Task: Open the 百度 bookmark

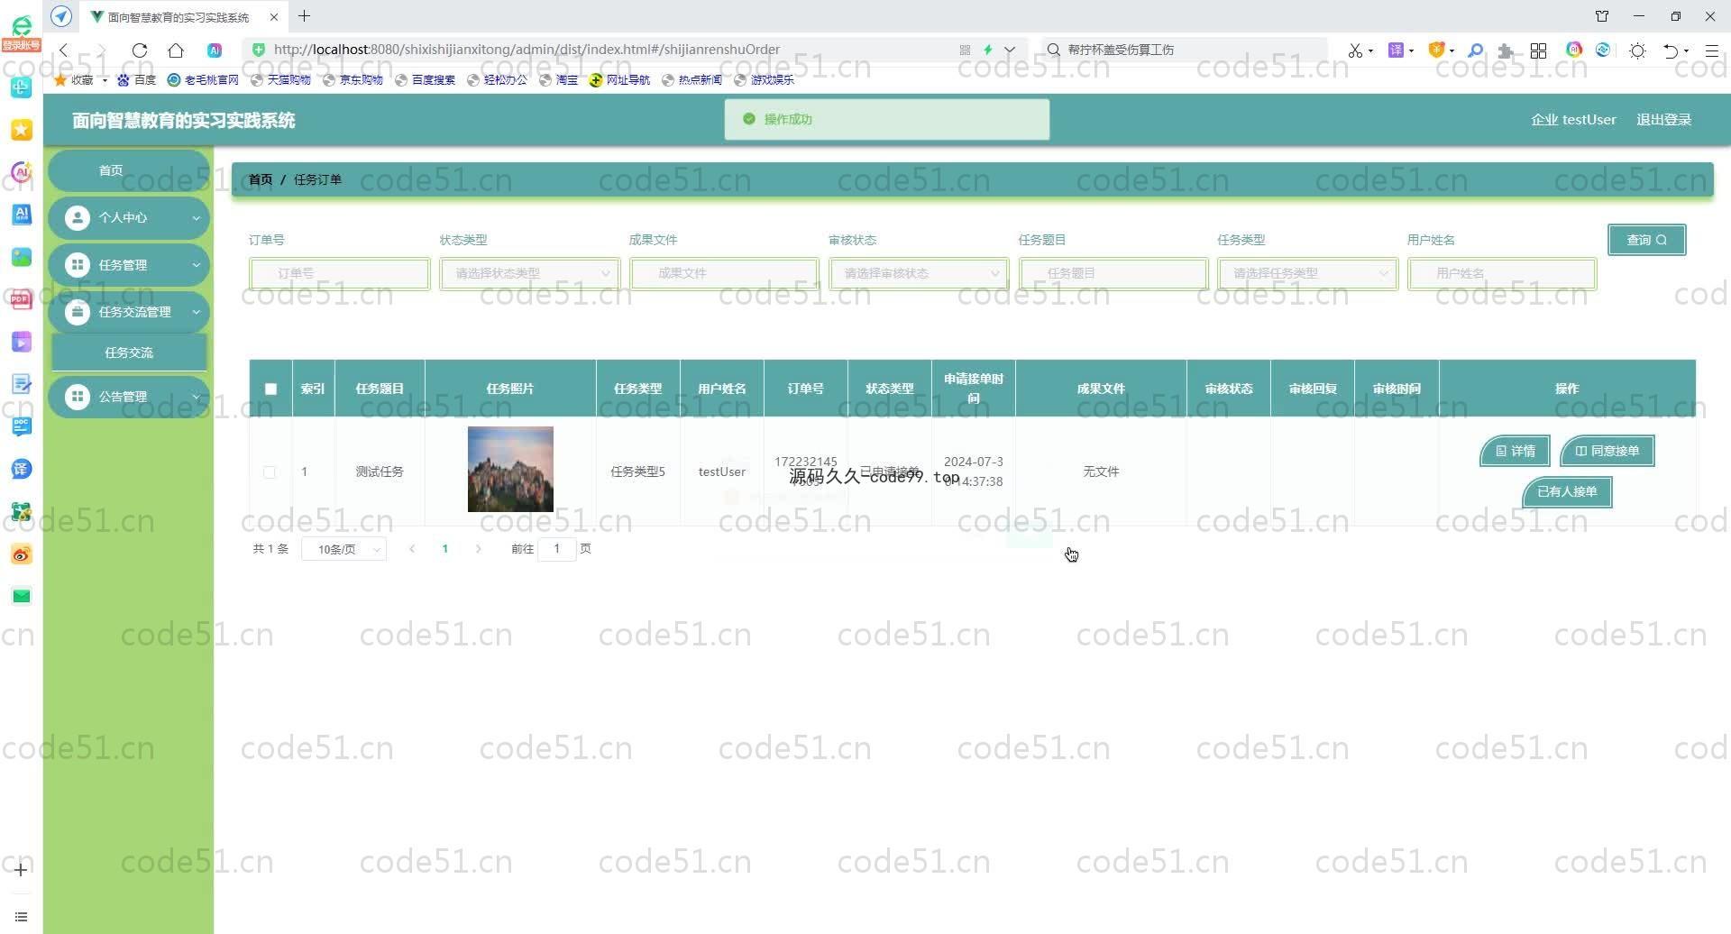Action: (x=137, y=80)
